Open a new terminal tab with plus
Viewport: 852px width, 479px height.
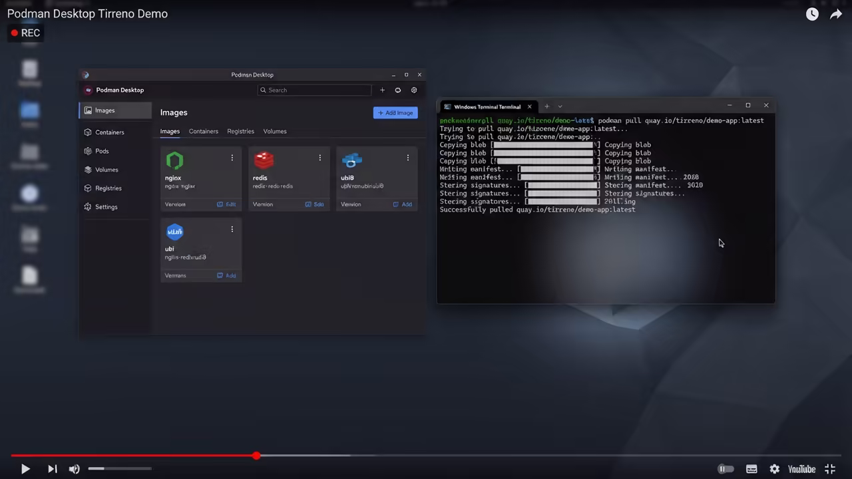tap(546, 106)
